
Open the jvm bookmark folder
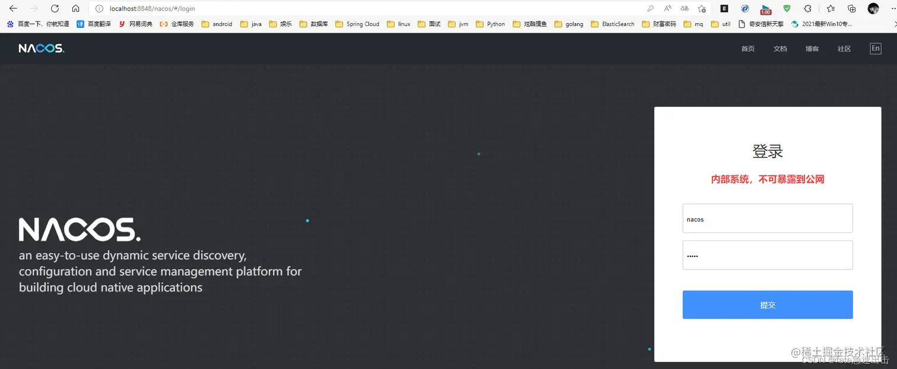[459, 24]
